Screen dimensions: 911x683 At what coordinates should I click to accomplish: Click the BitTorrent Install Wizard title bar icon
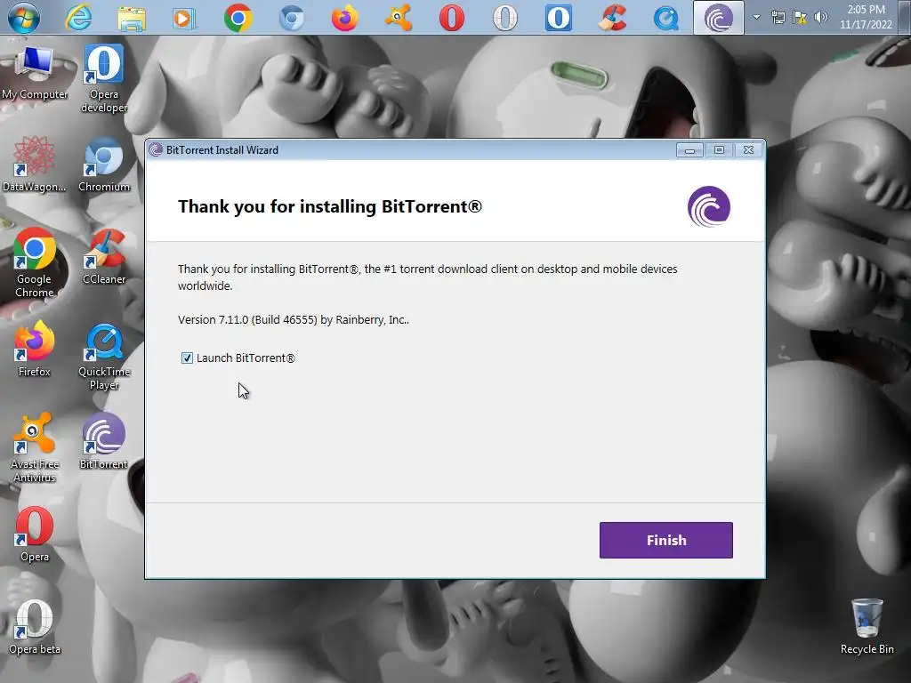click(156, 149)
